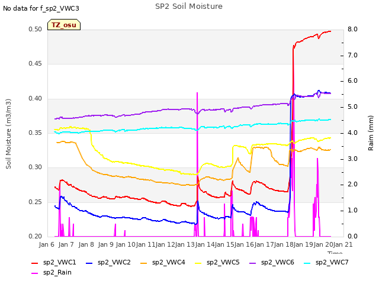Click the 7.0 rain axis value

(352, 55)
